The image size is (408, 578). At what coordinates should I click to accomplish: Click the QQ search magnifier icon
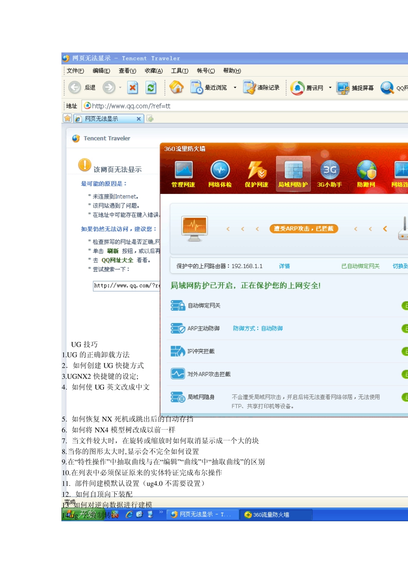coord(387,88)
